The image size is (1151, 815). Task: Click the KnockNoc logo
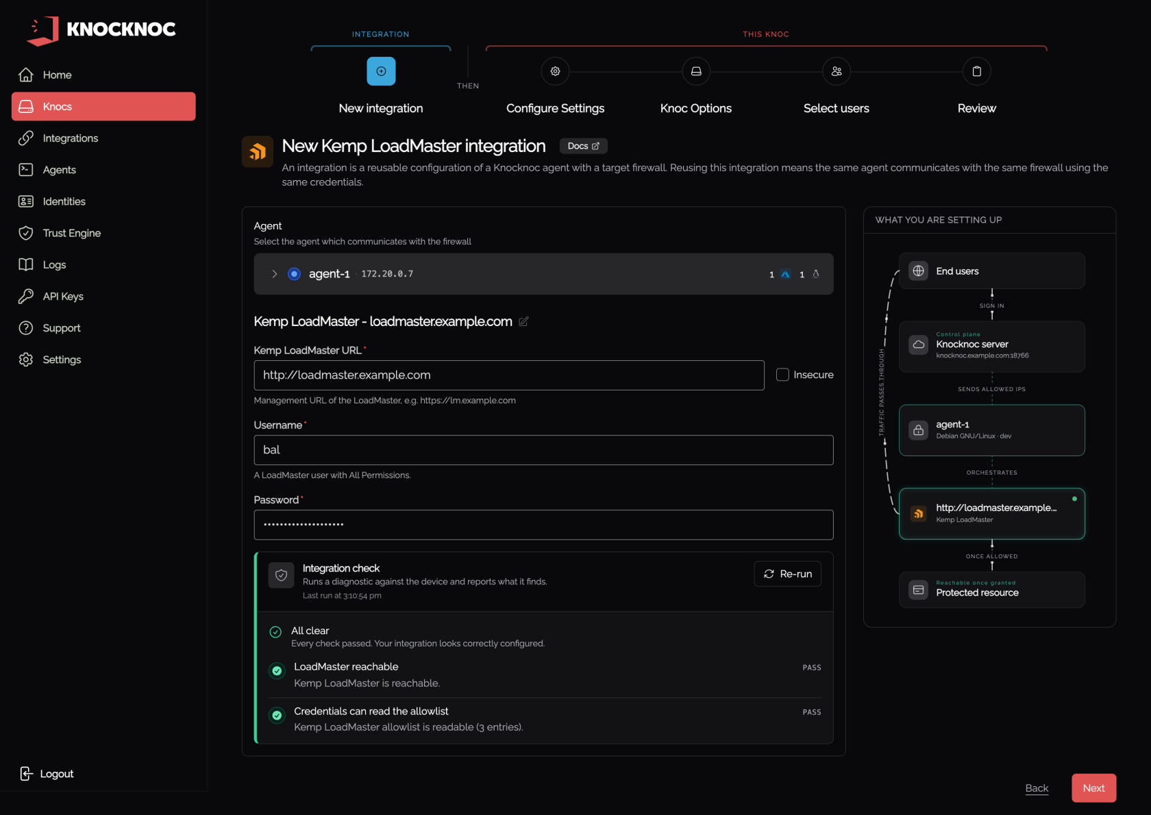[x=101, y=30]
